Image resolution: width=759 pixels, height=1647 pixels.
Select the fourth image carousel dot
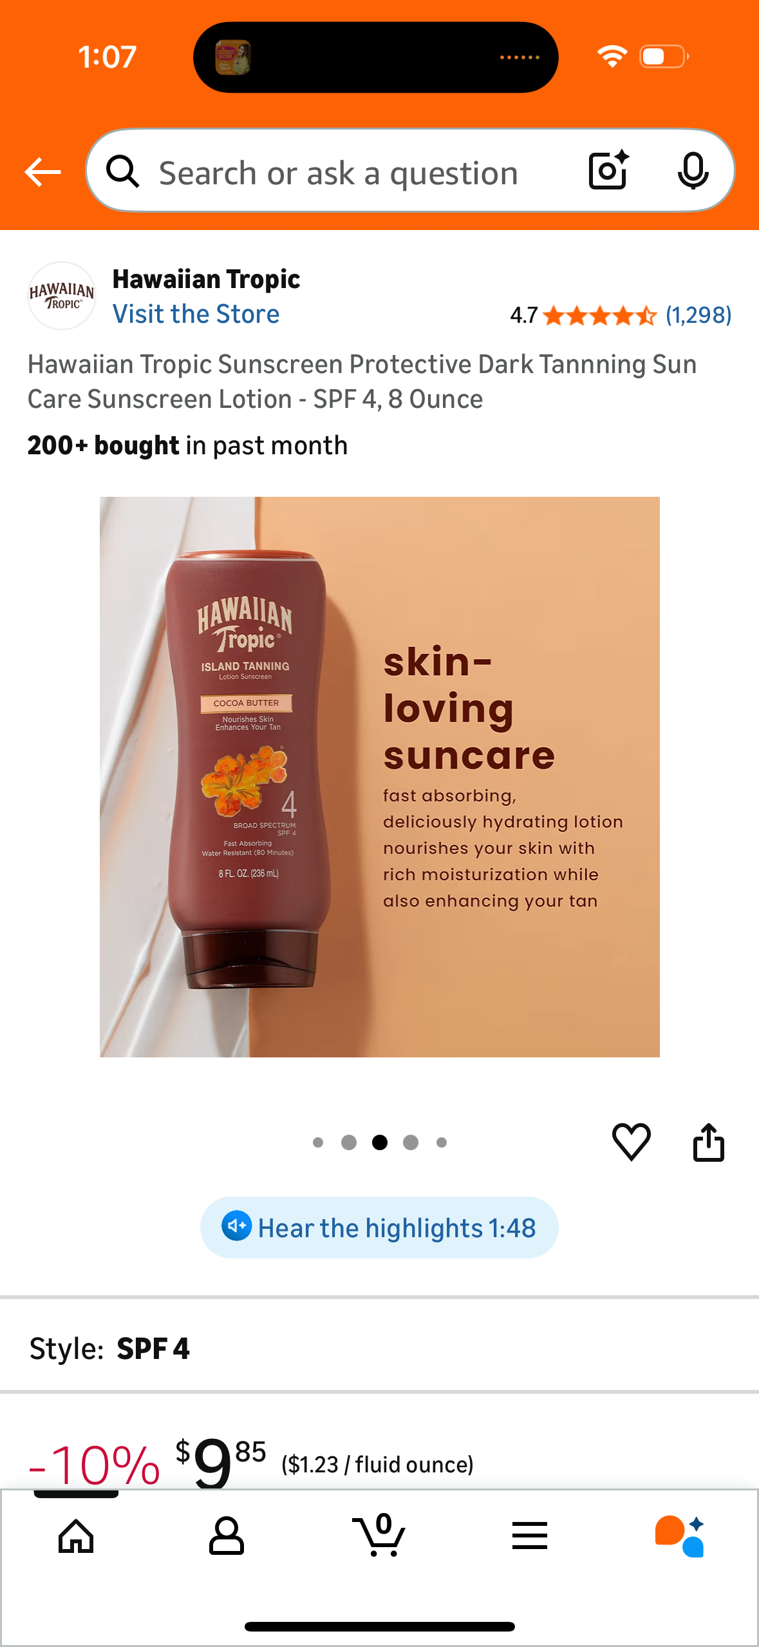click(411, 1142)
